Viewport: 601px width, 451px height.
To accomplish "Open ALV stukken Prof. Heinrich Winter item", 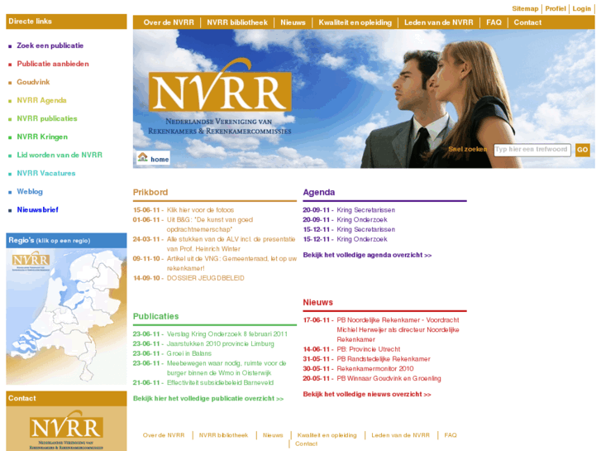I will click(231, 244).
